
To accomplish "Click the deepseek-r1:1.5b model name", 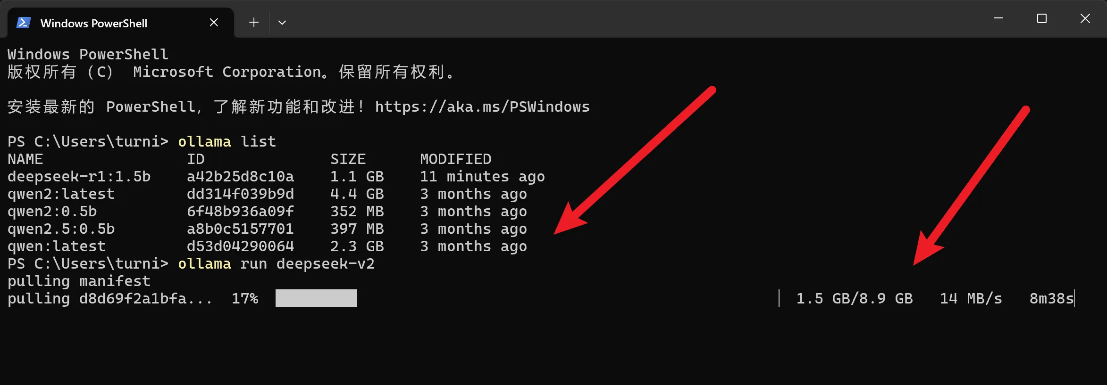I will click(79, 176).
